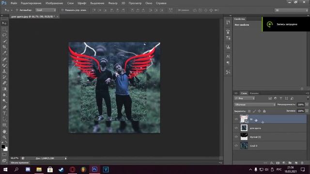Add a layer mask icon

point(278,163)
